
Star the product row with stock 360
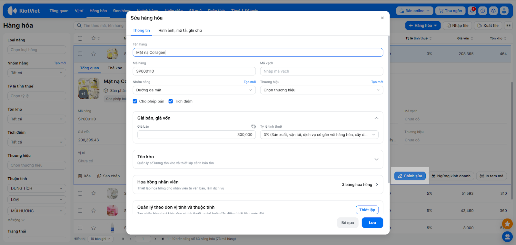point(94,211)
